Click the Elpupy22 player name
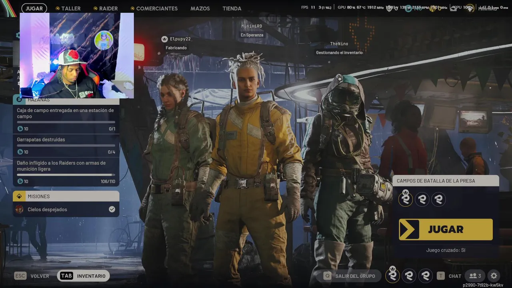 point(180,39)
